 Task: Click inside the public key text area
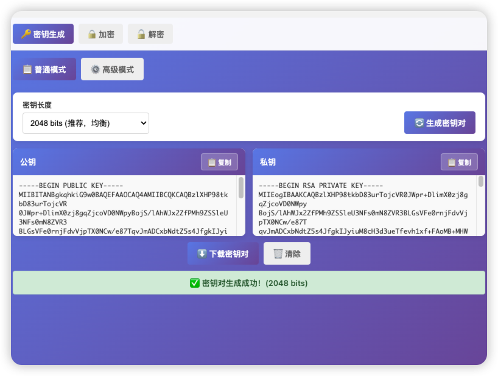coord(125,206)
